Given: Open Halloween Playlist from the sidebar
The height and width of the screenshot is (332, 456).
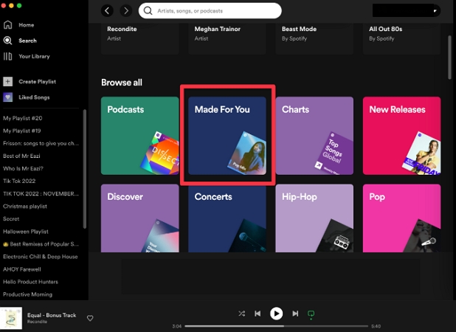Looking at the screenshot, I should 27,231.
